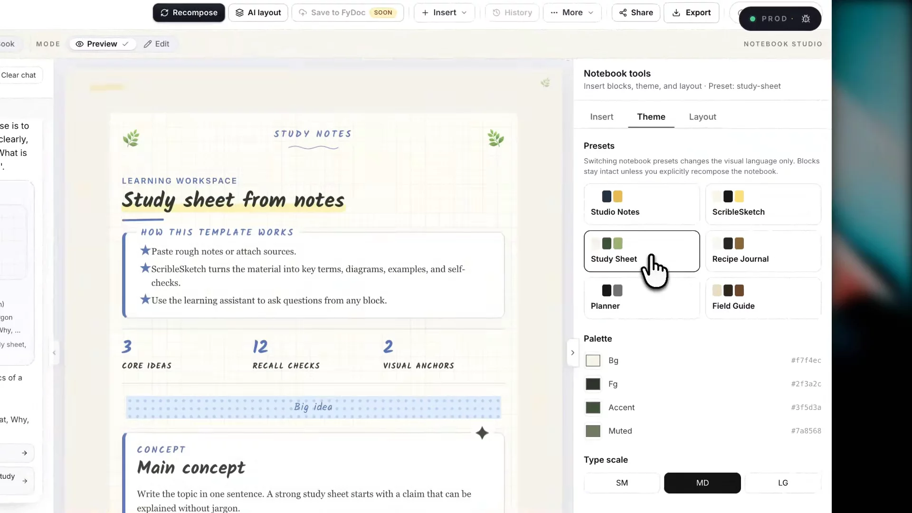Switch to Edit mode
The height and width of the screenshot is (513, 912).
(157, 44)
